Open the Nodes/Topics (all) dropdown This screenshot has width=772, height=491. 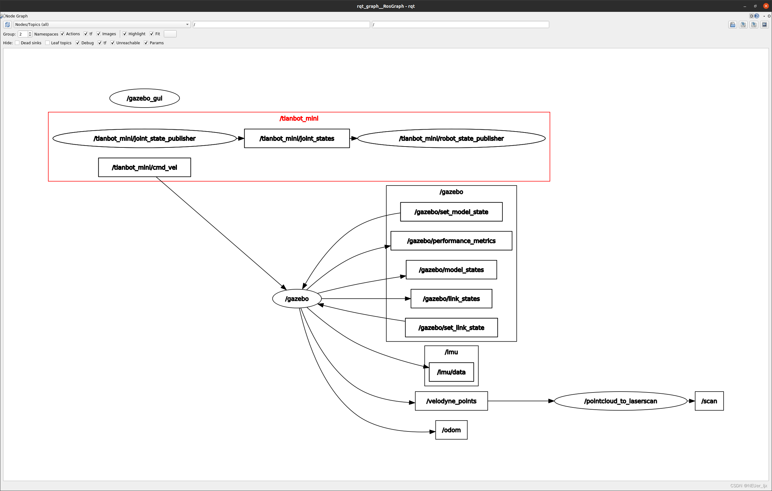102,25
